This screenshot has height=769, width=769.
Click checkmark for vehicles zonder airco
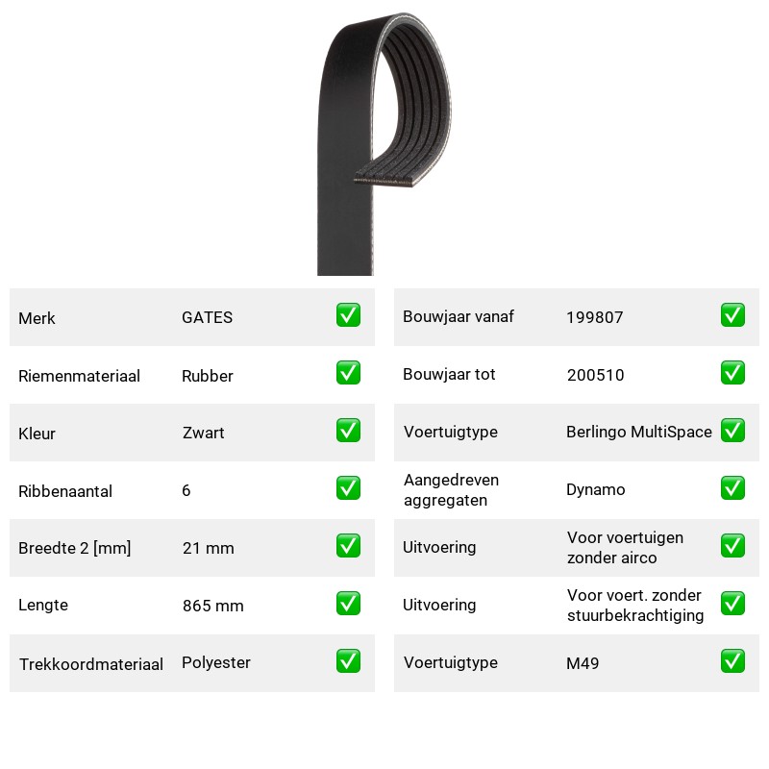coord(732,546)
